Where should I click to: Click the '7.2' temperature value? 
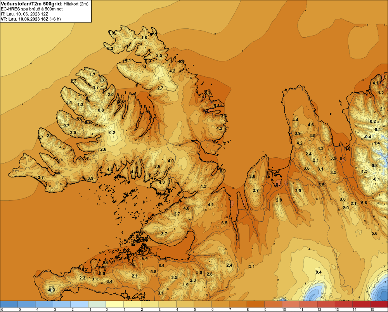click(x=57, y=172)
